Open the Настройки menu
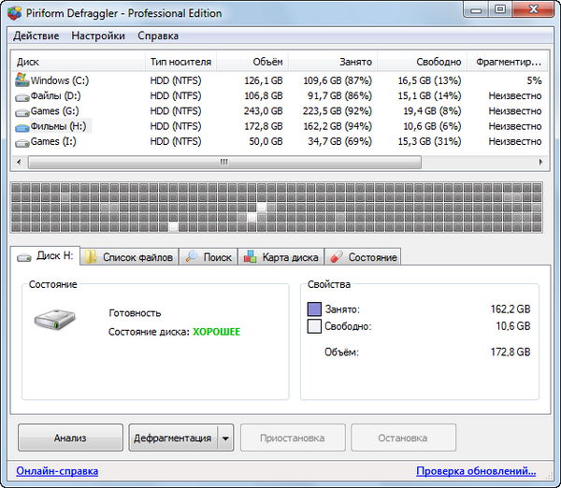The width and height of the screenshot is (561, 488). [98, 36]
